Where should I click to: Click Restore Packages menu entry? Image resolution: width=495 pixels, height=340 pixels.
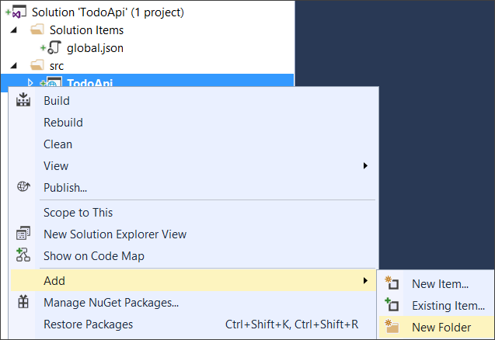pyautogui.click(x=88, y=324)
